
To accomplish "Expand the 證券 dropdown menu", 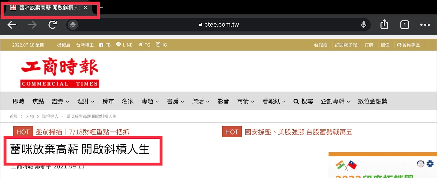I will pyautogui.click(x=60, y=101).
